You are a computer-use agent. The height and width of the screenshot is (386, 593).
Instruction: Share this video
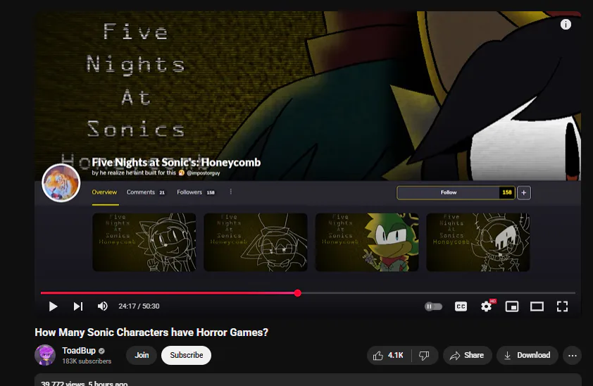(x=467, y=356)
